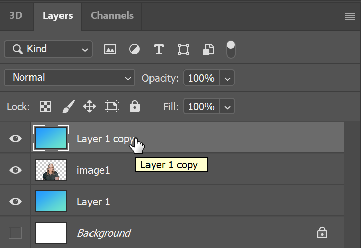Switch to the 3D tab
This screenshot has width=361, height=248.
pyautogui.click(x=16, y=16)
